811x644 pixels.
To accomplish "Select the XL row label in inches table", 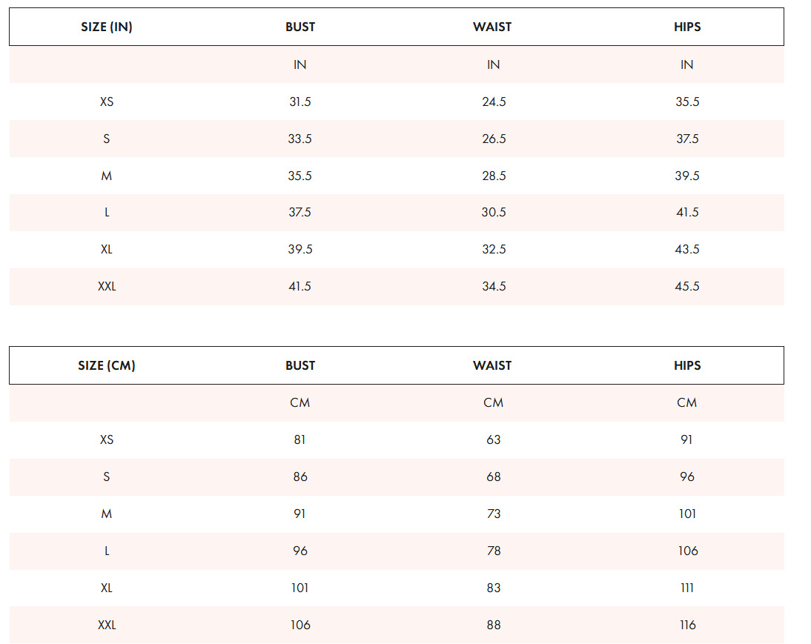I will (107, 250).
